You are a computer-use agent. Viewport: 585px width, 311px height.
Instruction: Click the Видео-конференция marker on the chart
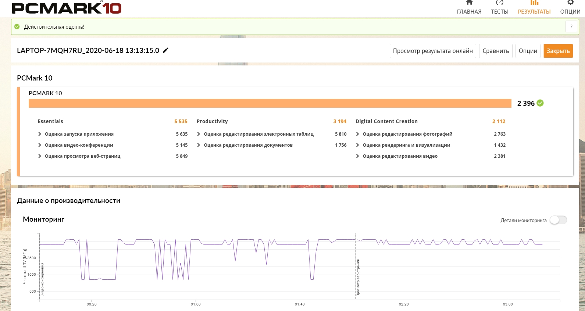click(x=42, y=280)
